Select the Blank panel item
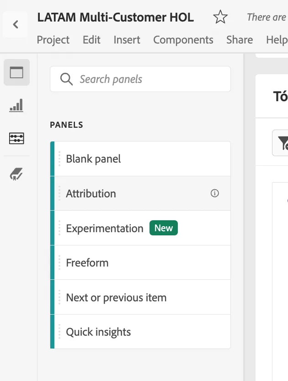This screenshot has height=381, width=288. click(140, 158)
